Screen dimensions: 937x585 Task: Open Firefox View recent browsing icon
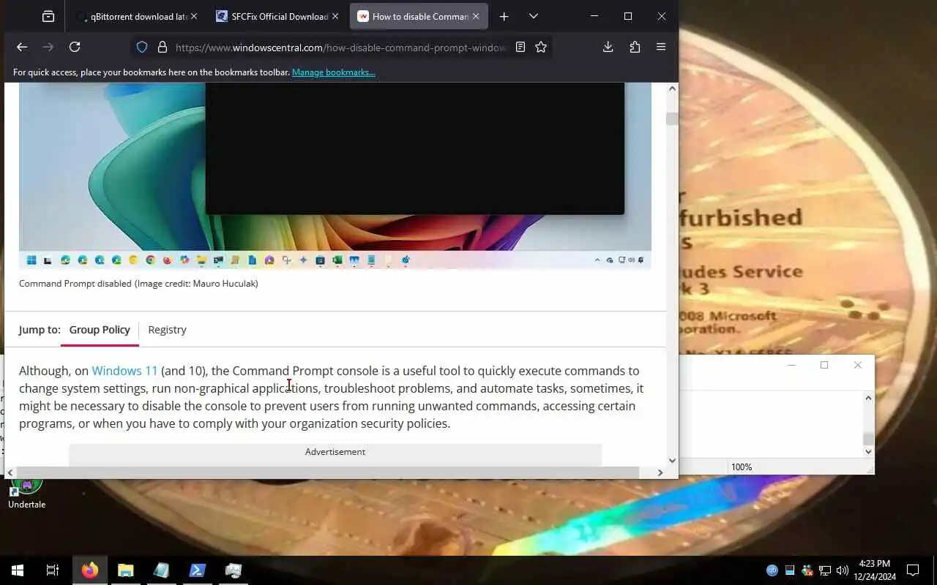pyautogui.click(x=48, y=16)
